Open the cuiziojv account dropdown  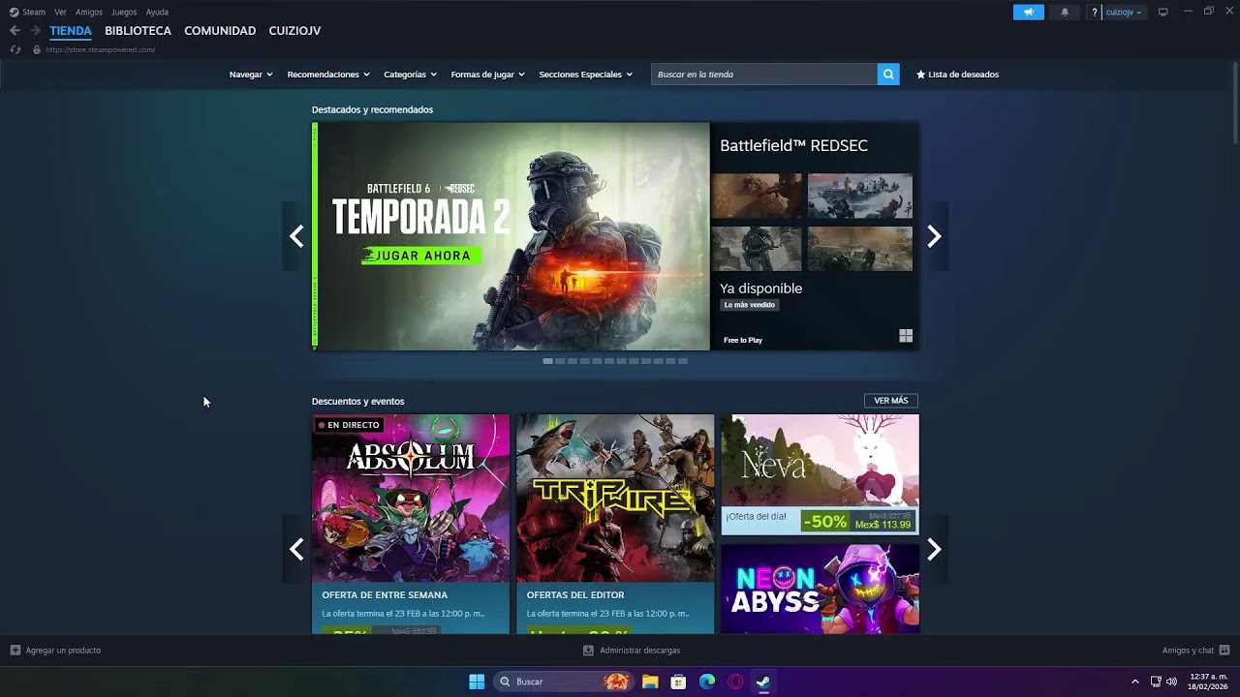pyautogui.click(x=1124, y=12)
